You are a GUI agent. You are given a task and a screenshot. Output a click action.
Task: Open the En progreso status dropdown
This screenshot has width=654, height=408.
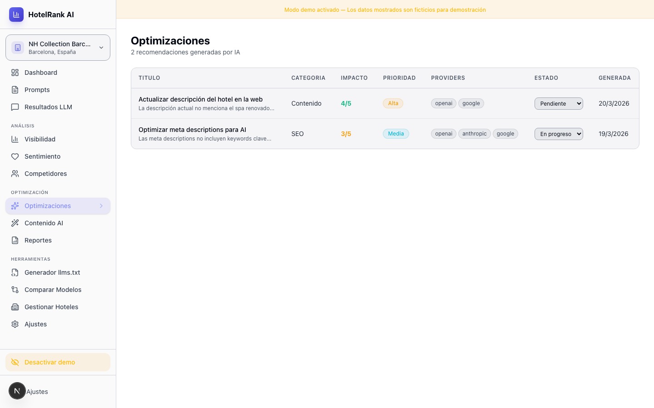click(x=559, y=134)
